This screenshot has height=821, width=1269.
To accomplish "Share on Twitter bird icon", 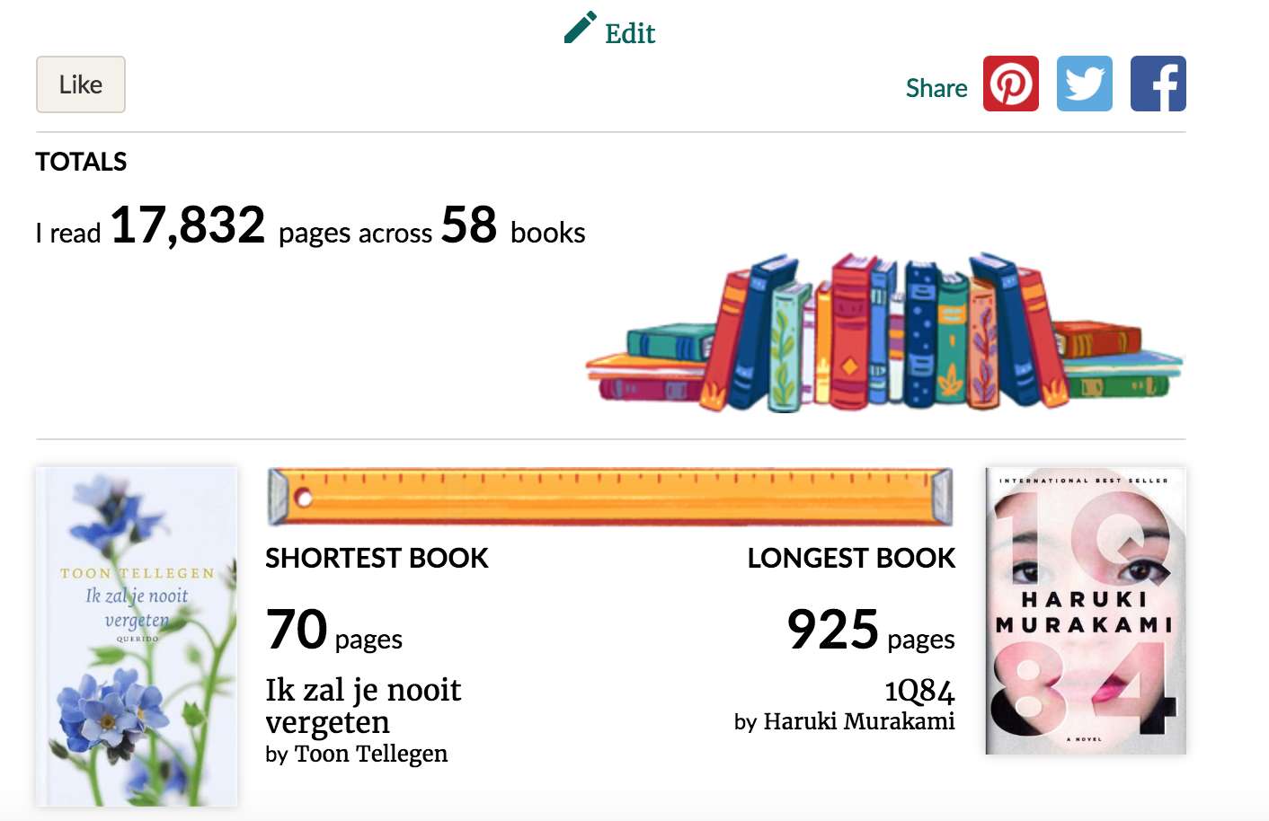I will pos(1085,84).
